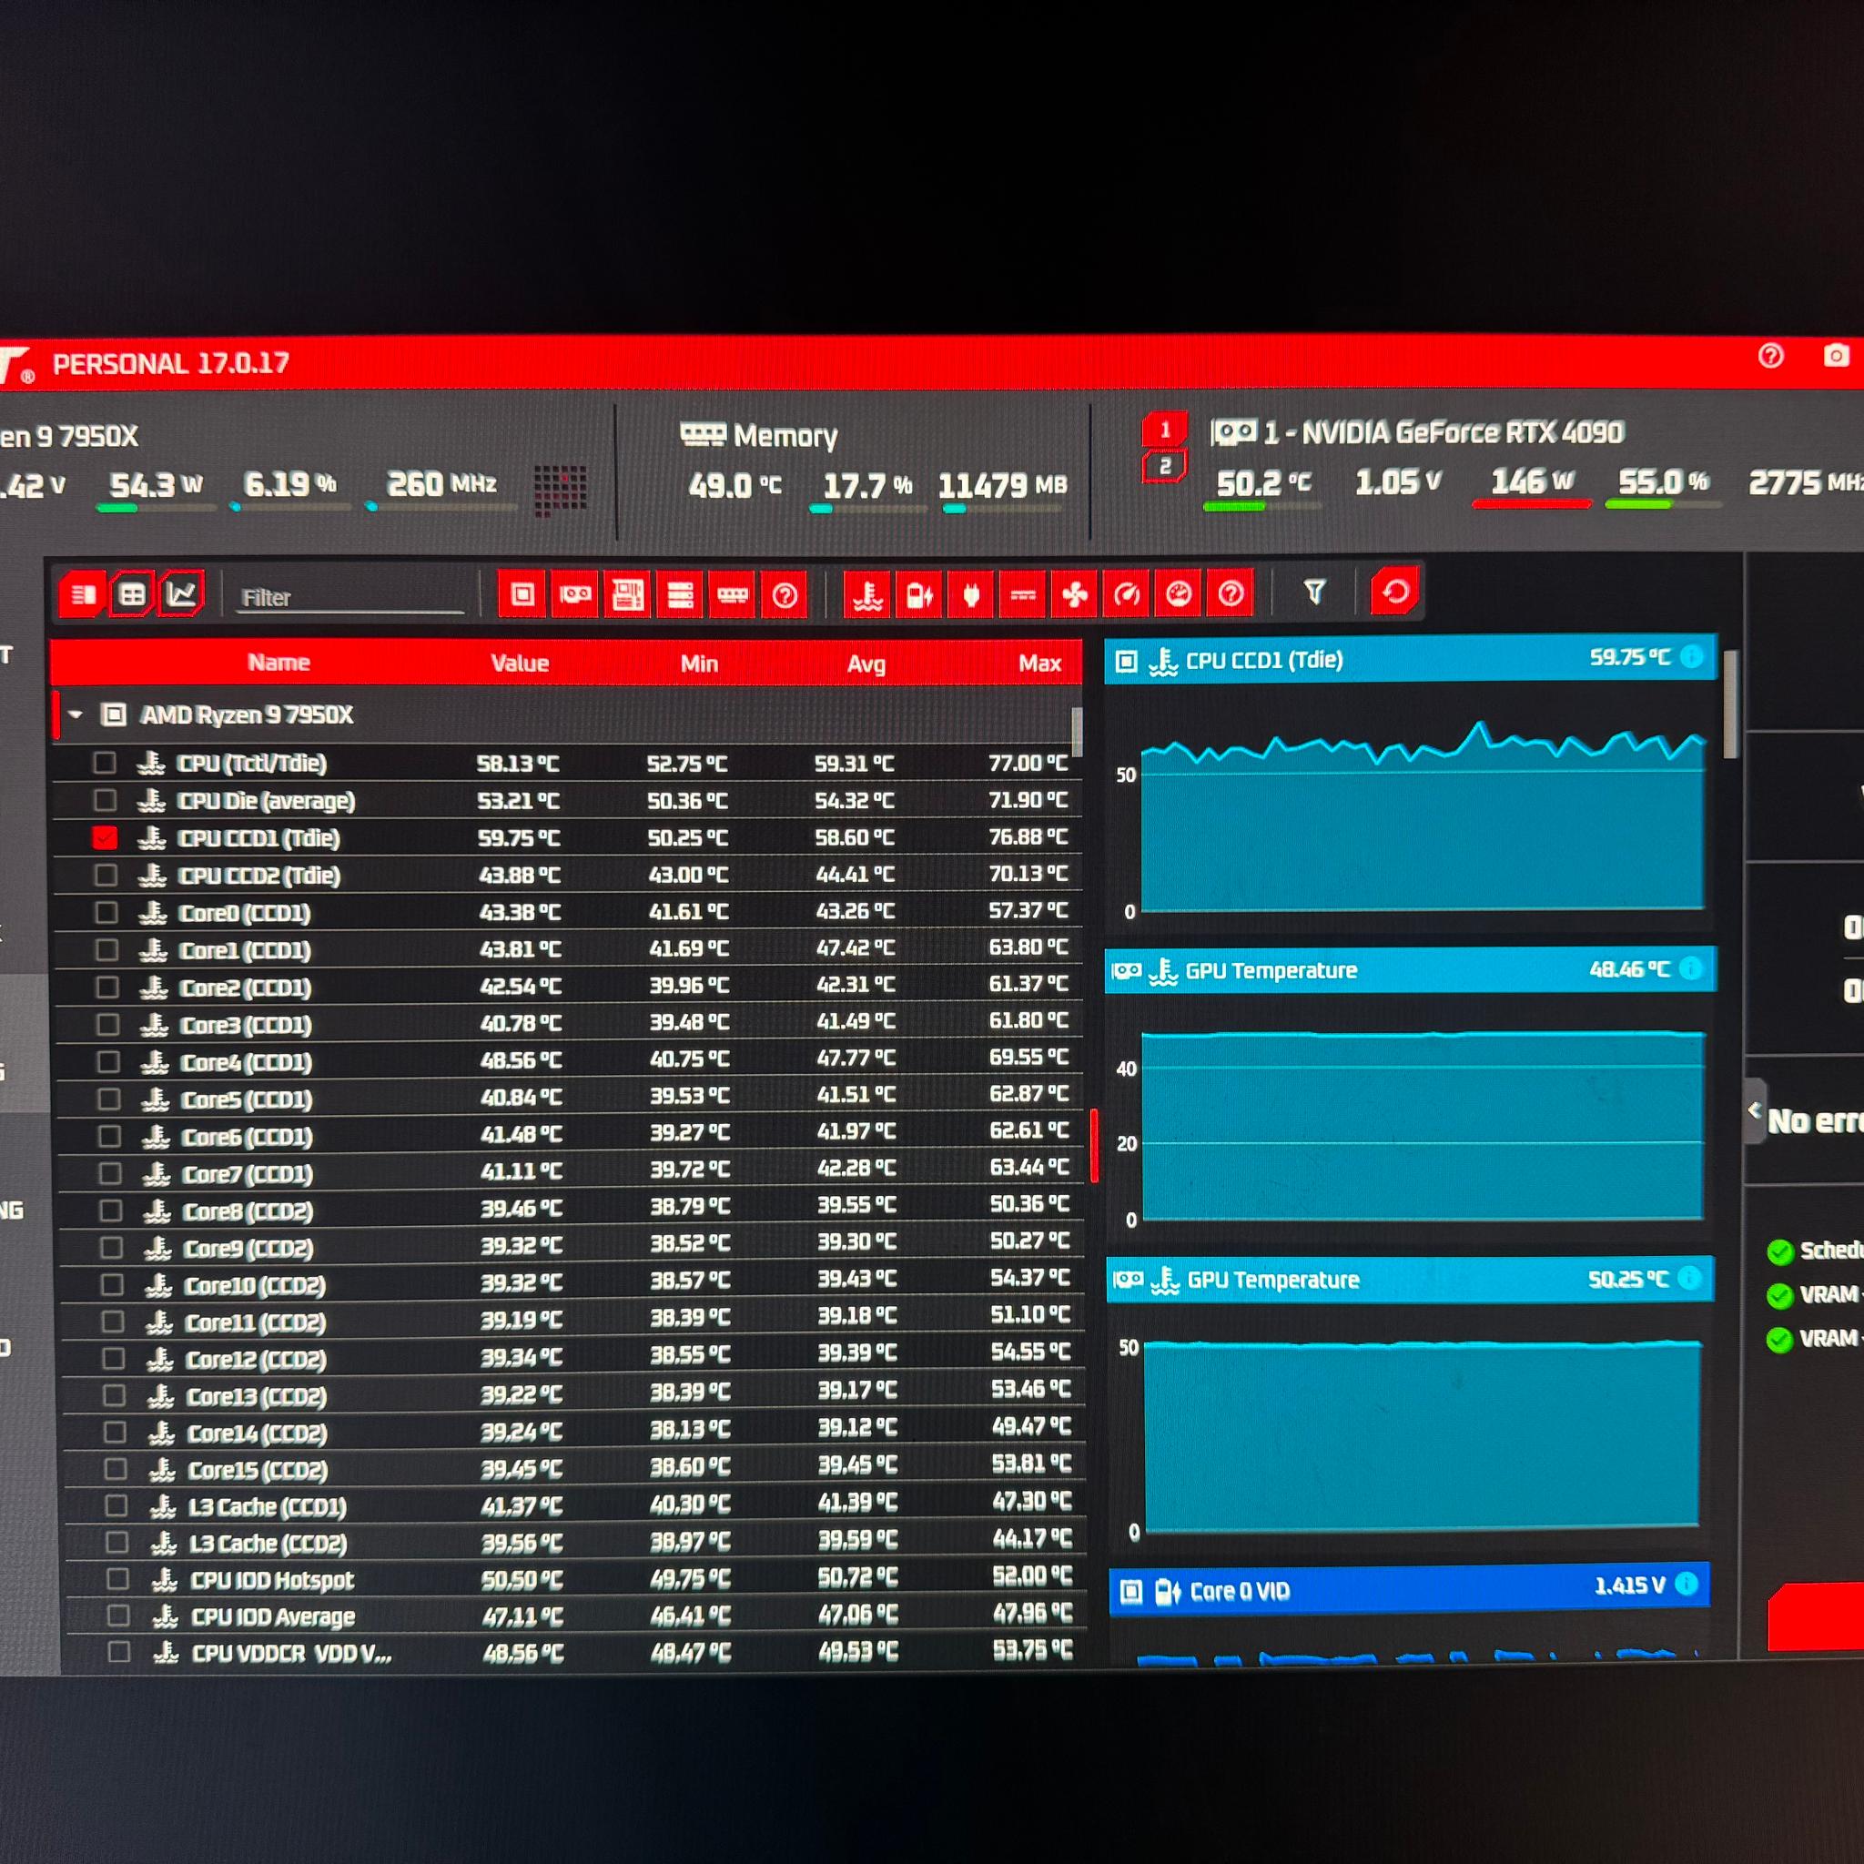Screen dimensions: 1864x1864
Task: Select GPU number 1 selector
Action: 1164,430
